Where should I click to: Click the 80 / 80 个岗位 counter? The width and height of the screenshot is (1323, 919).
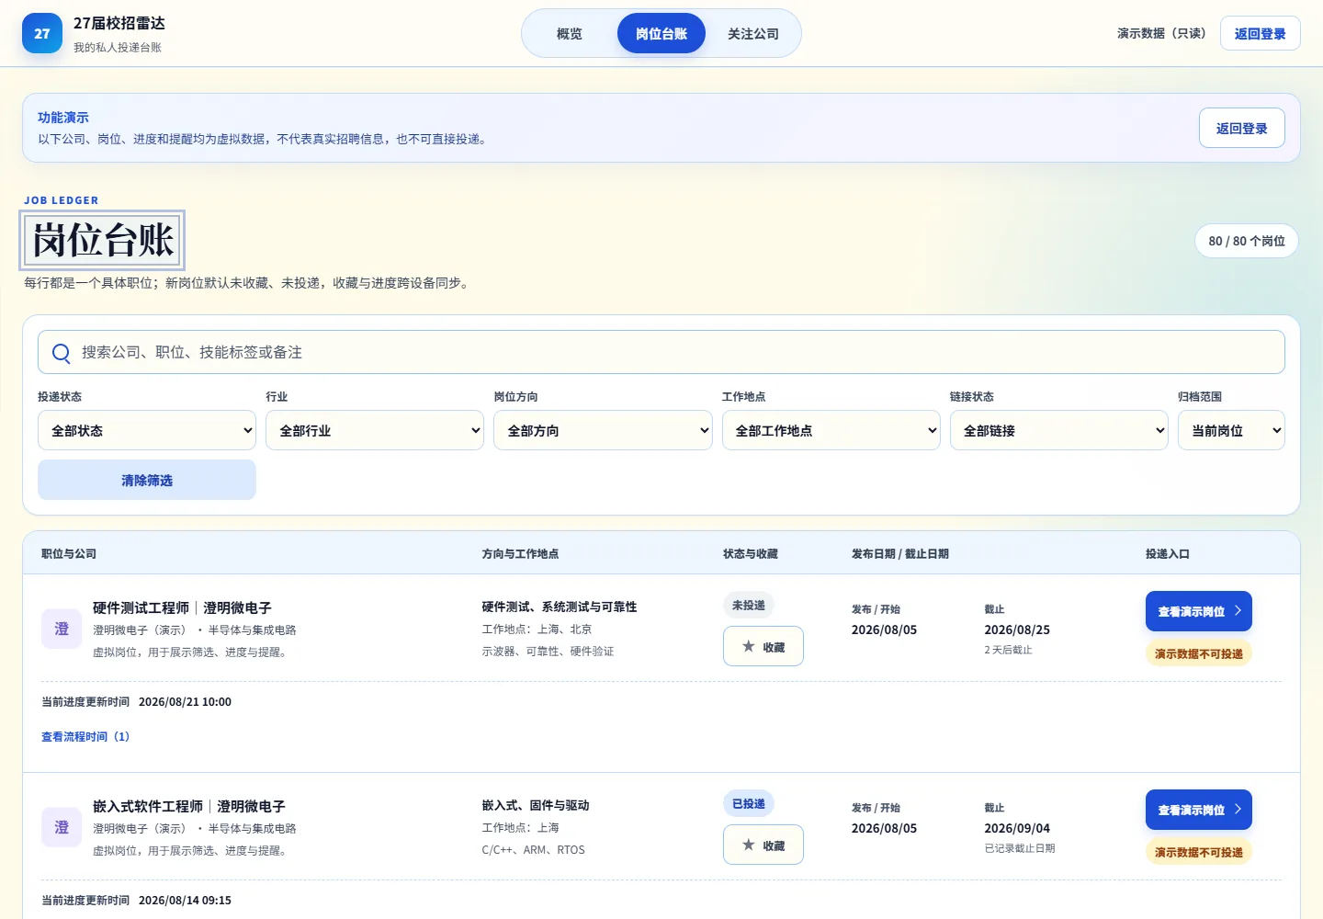click(1247, 241)
